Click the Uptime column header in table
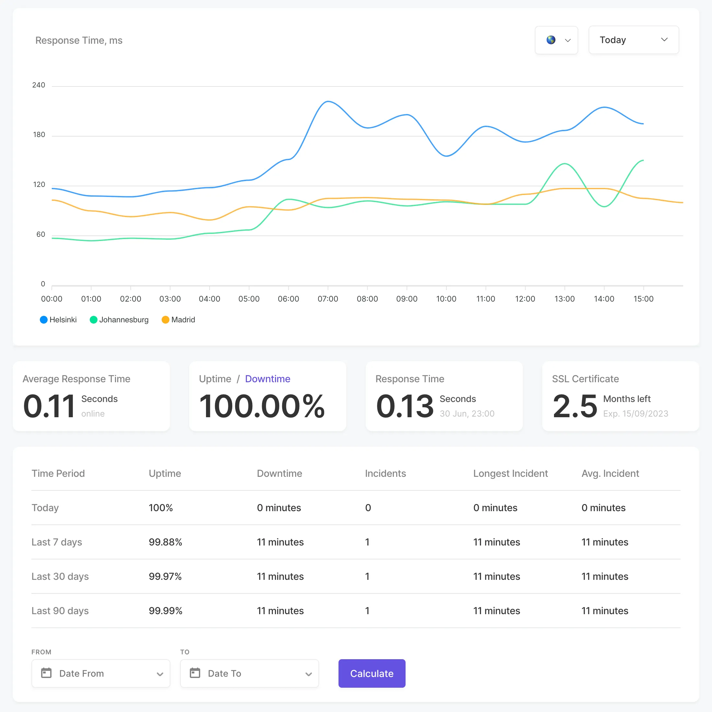 (x=165, y=473)
